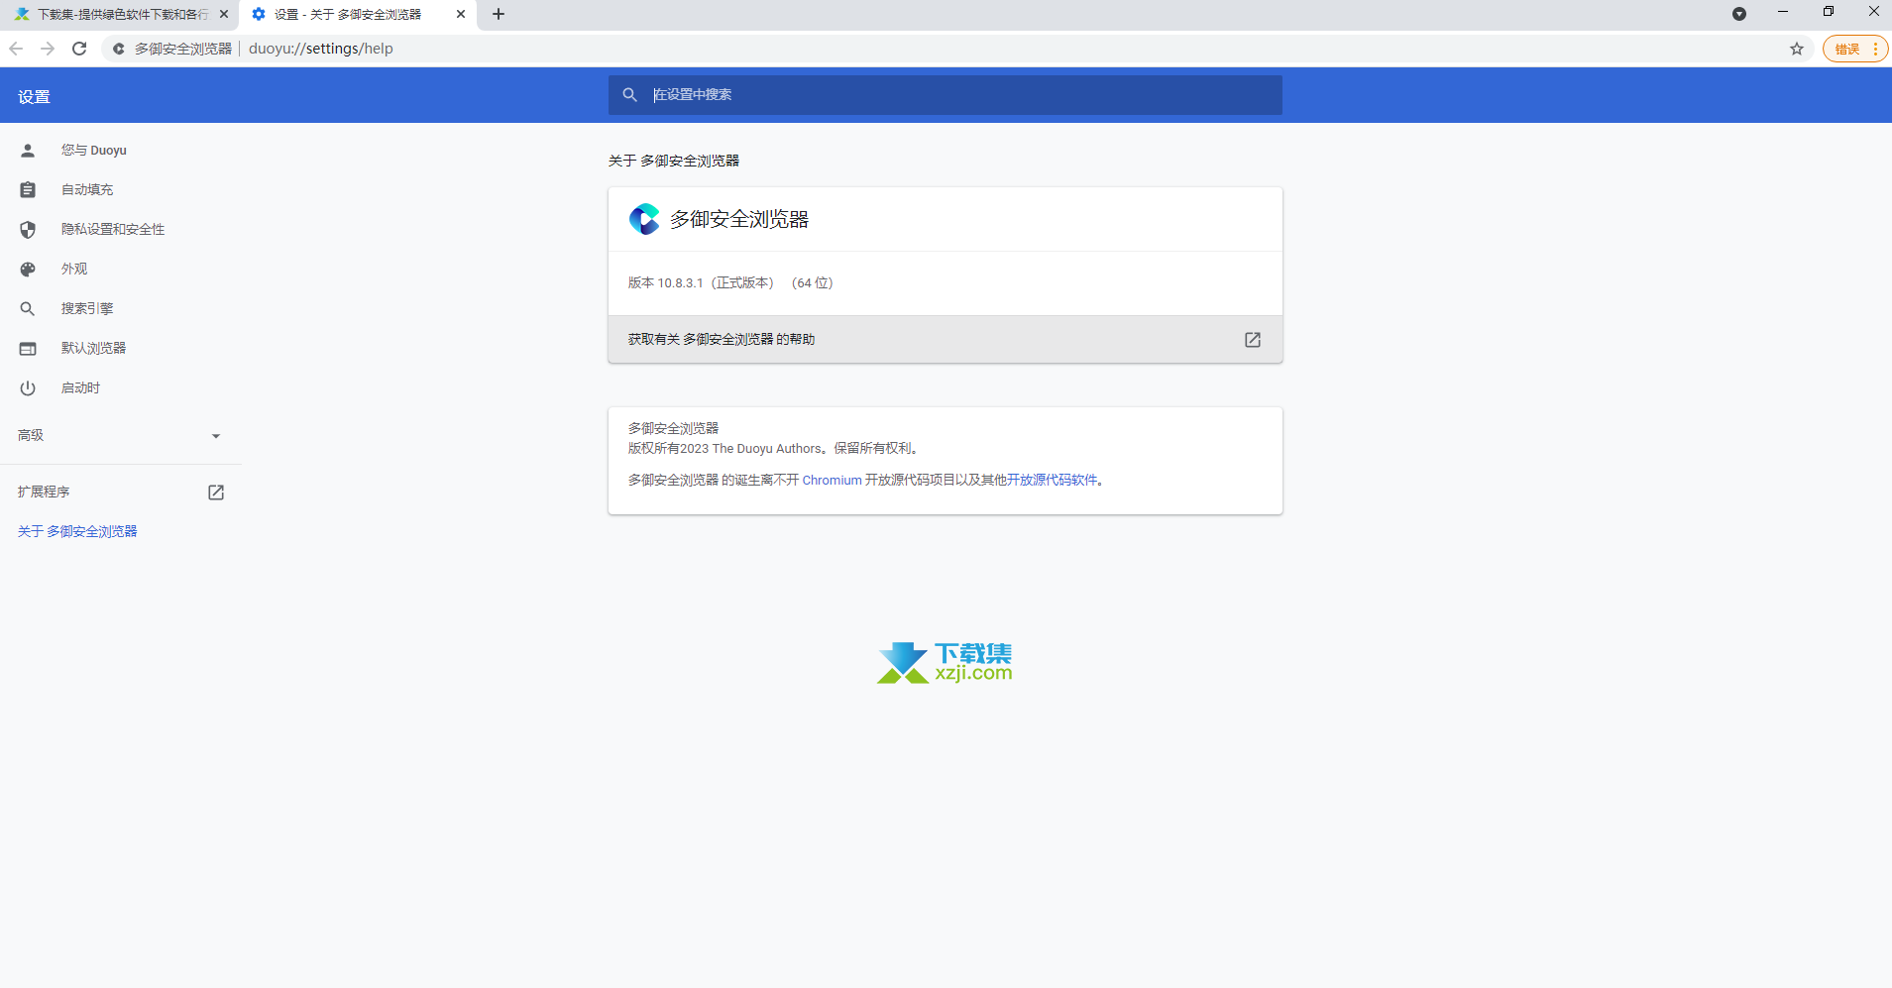
Task: Click the 设置 header title
Action: 34,97
